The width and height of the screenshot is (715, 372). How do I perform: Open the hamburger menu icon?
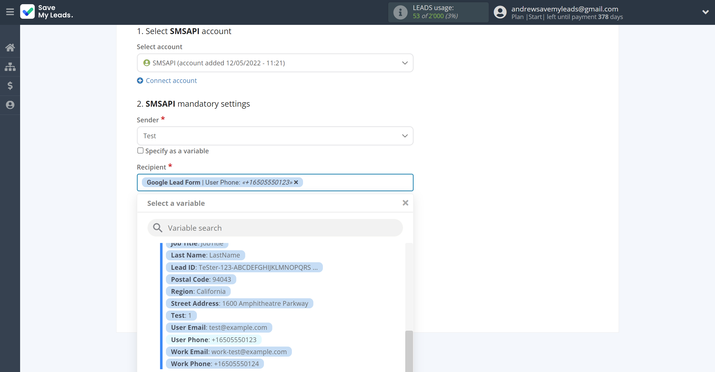(10, 12)
